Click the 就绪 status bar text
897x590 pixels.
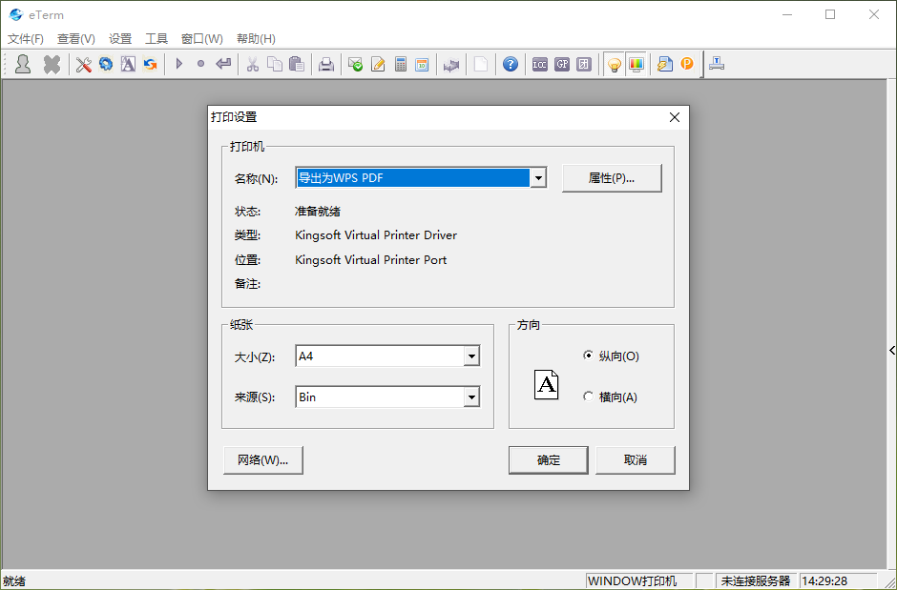pos(14,581)
